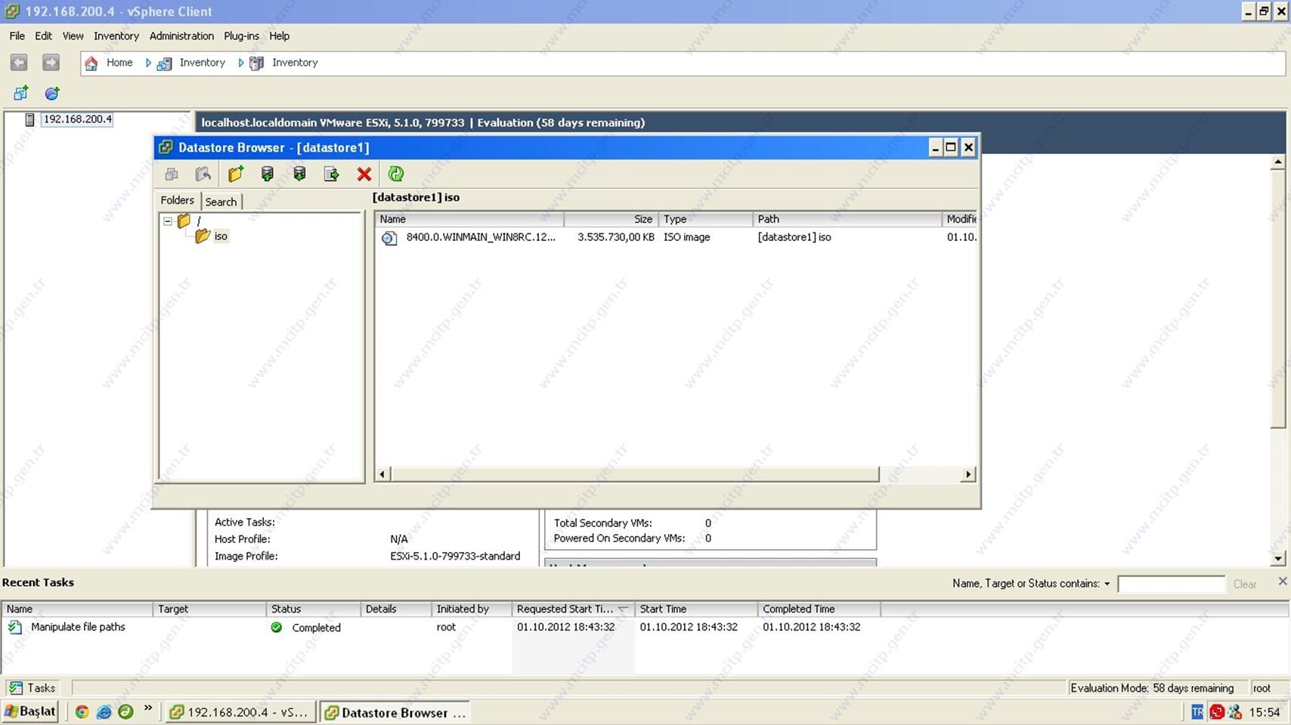
Task: Click main panel scroll up arrow
Action: point(1277,162)
